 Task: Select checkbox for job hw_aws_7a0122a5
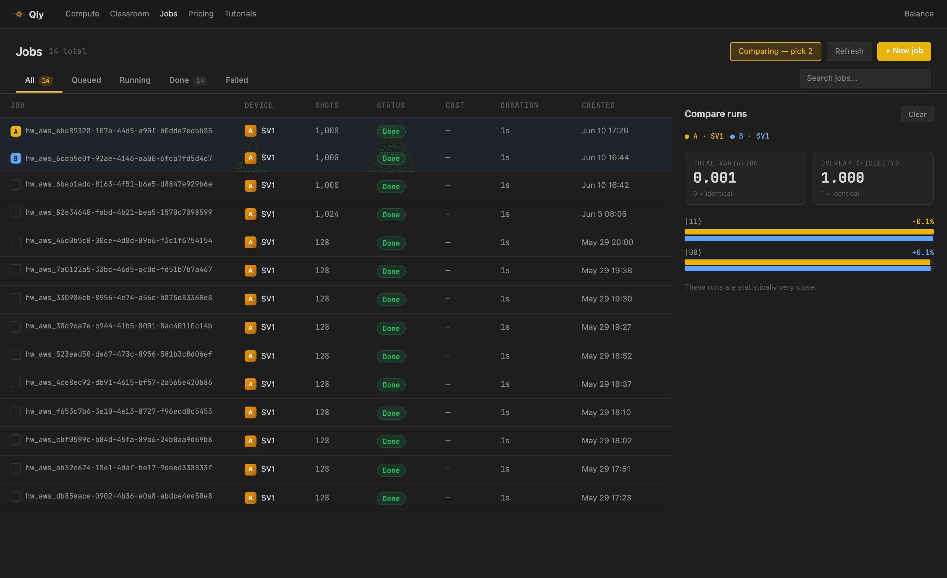pyautogui.click(x=16, y=269)
